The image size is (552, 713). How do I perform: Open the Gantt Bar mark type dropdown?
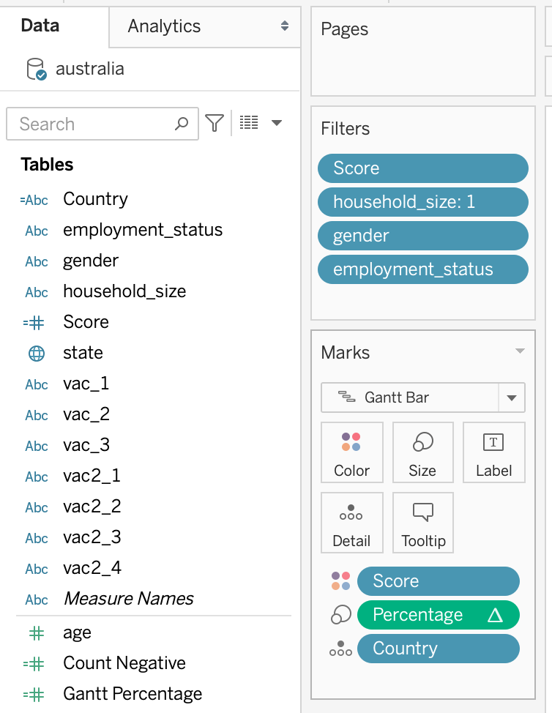[x=511, y=398]
